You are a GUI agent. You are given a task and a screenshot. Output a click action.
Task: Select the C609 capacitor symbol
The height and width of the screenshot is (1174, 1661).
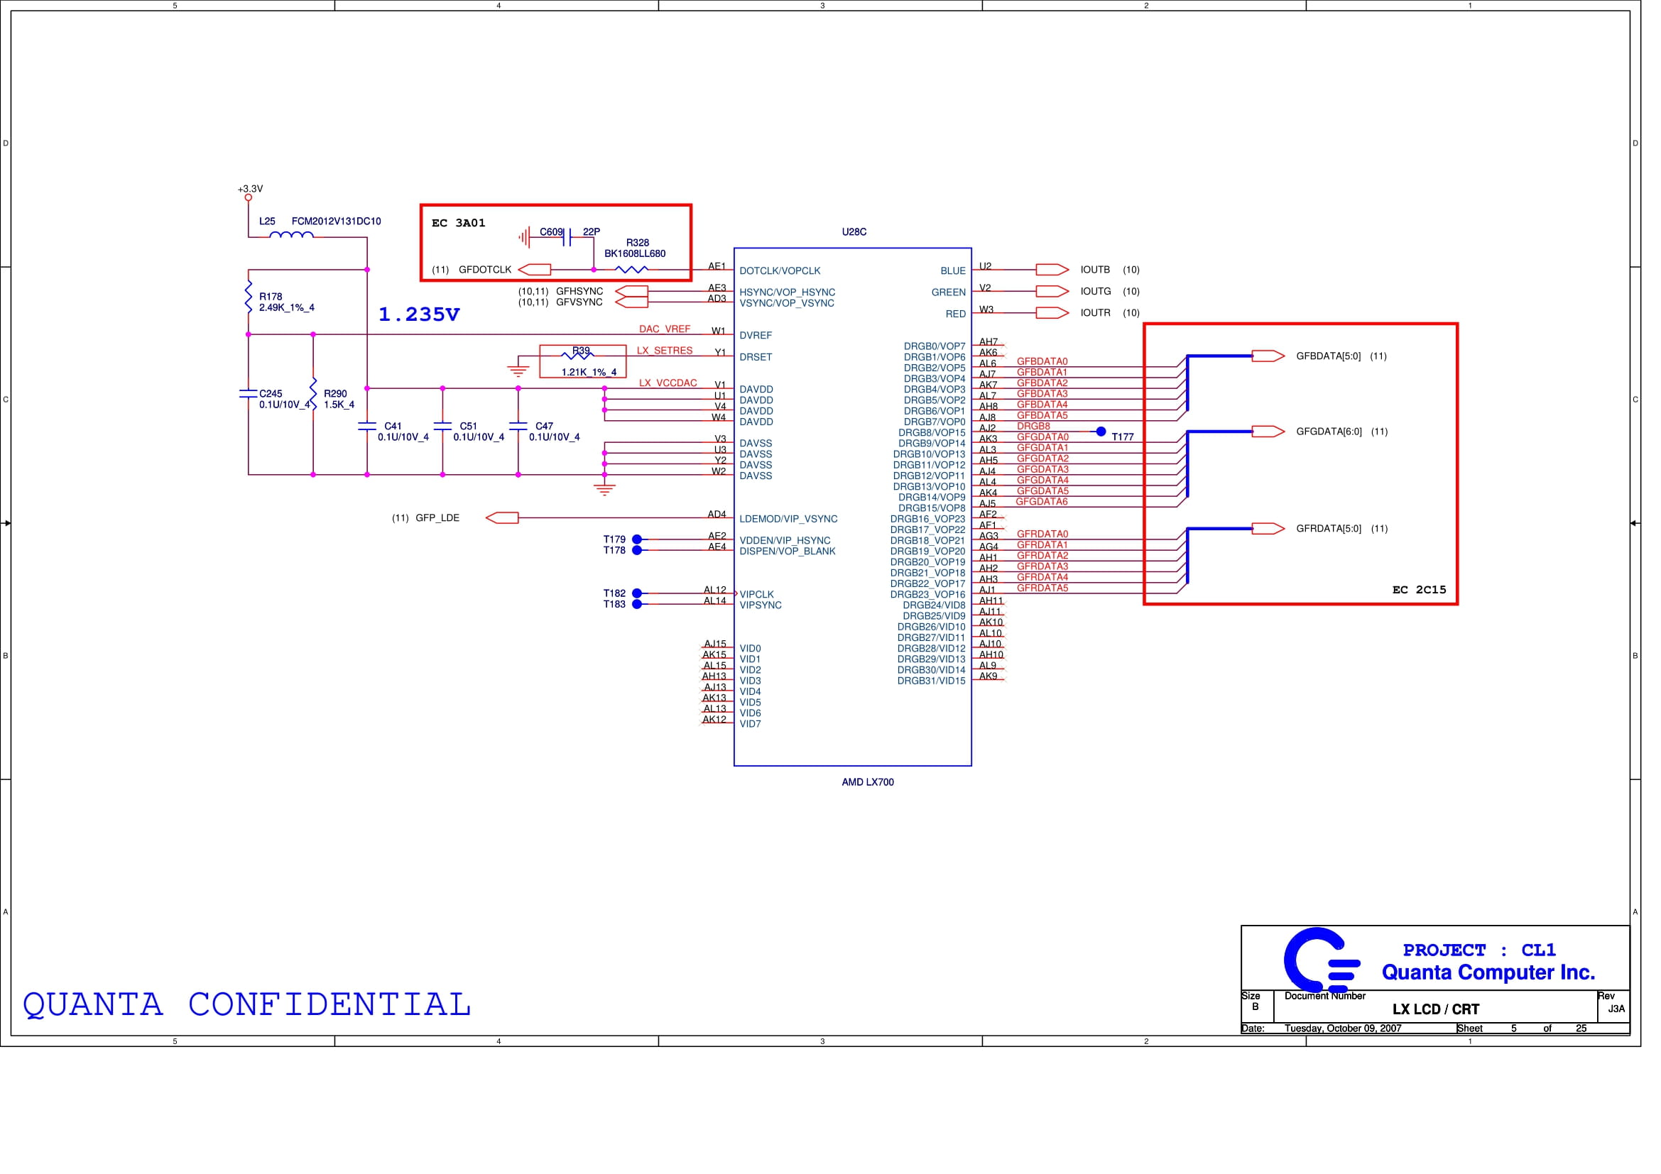pyautogui.click(x=567, y=237)
